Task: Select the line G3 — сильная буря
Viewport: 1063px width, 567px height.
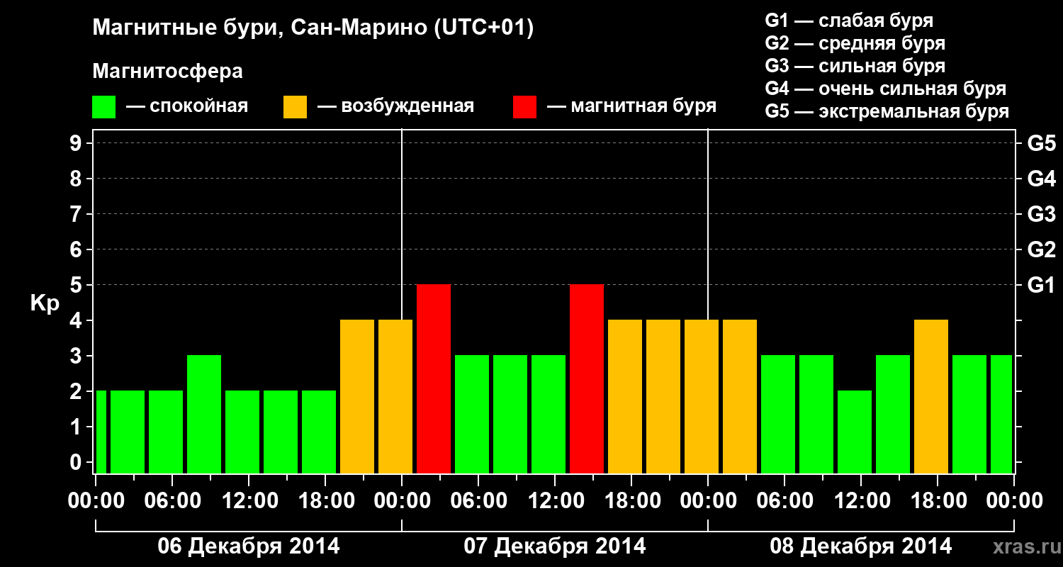Action: 855,66
